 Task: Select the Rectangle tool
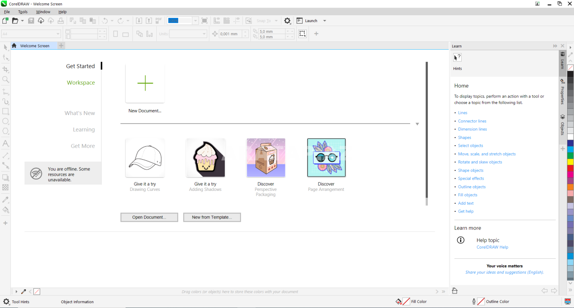[6, 111]
